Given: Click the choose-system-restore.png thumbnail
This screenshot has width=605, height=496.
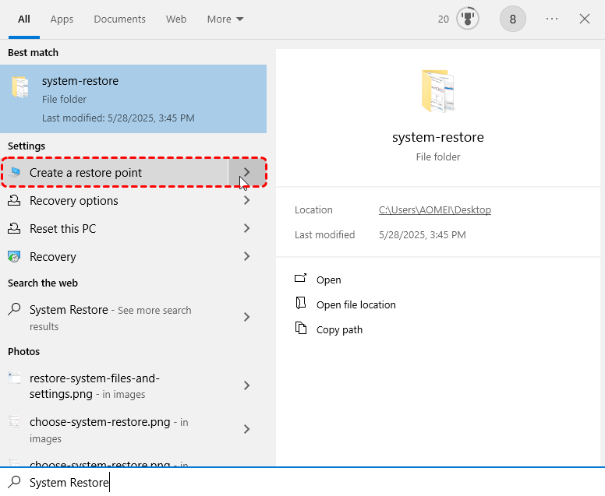Looking at the screenshot, I should (14, 421).
